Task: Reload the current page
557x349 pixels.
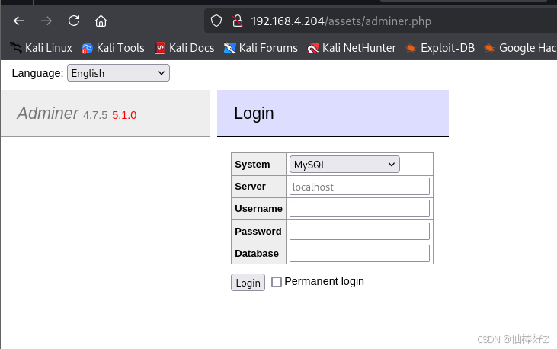Action: [x=74, y=21]
